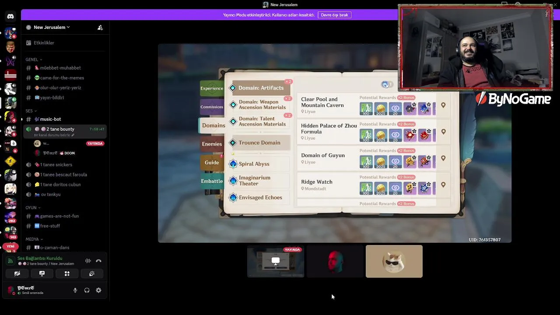Select Domain: Artifacts entry
560x315 pixels.
coord(260,88)
